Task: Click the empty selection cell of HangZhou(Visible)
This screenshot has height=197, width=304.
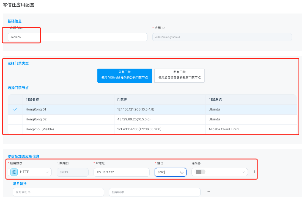Action: coord(15,129)
